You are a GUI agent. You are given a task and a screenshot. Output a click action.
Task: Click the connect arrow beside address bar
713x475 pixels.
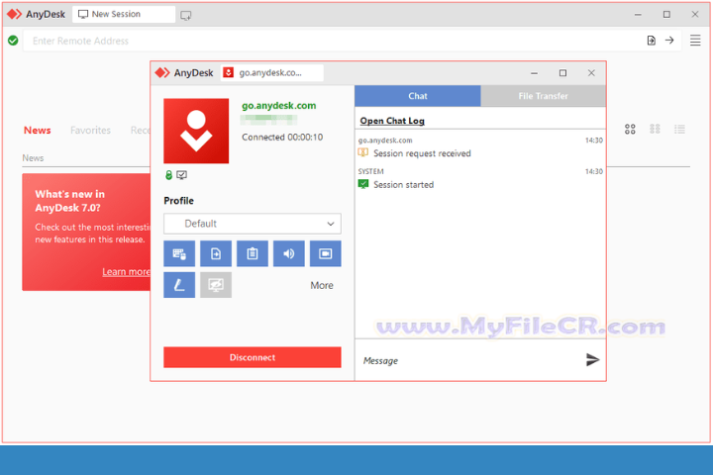(669, 41)
